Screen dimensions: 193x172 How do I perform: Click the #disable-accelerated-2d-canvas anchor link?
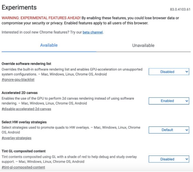[x=26, y=109]
